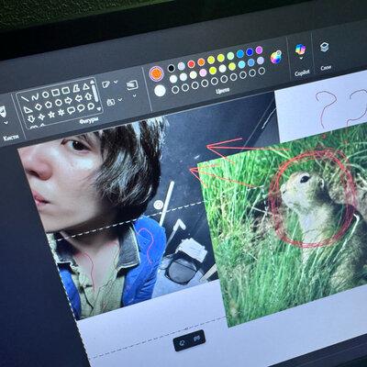
Task: Pick the black color swatch
Action: pyautogui.click(x=172, y=68)
